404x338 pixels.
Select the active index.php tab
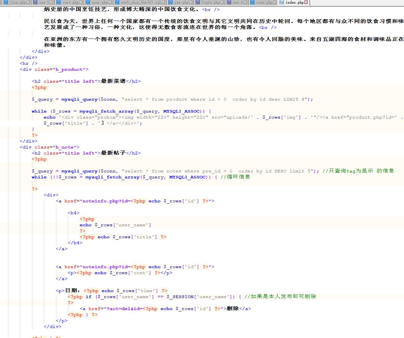[x=293, y=2]
